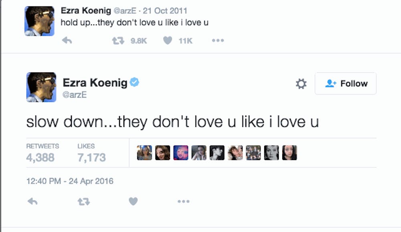Viewport: 401px width, 232px height.
Task: Open more options under slow down tweet
Action: pyautogui.click(x=183, y=202)
